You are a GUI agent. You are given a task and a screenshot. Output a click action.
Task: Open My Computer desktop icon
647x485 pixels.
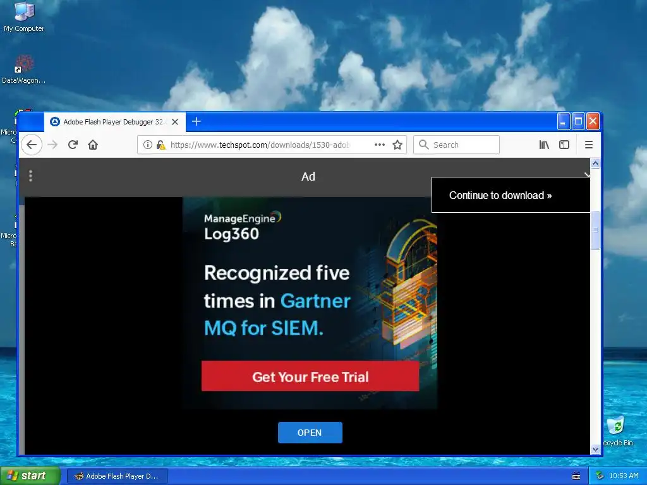click(24, 17)
